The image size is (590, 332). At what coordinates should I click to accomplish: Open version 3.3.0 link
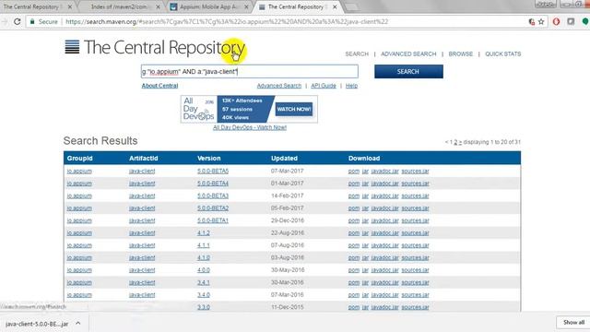[203, 307]
